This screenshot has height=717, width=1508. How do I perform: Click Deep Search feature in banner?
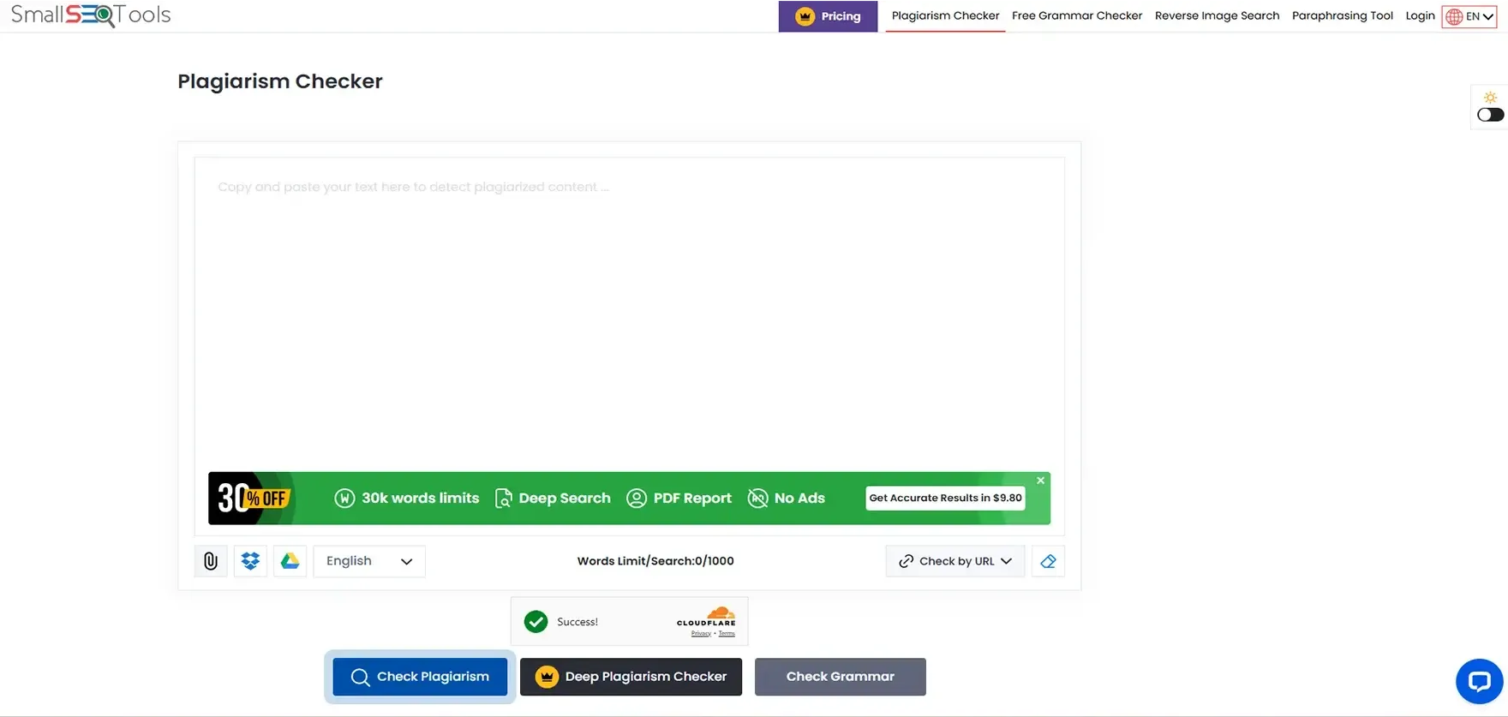coord(553,498)
